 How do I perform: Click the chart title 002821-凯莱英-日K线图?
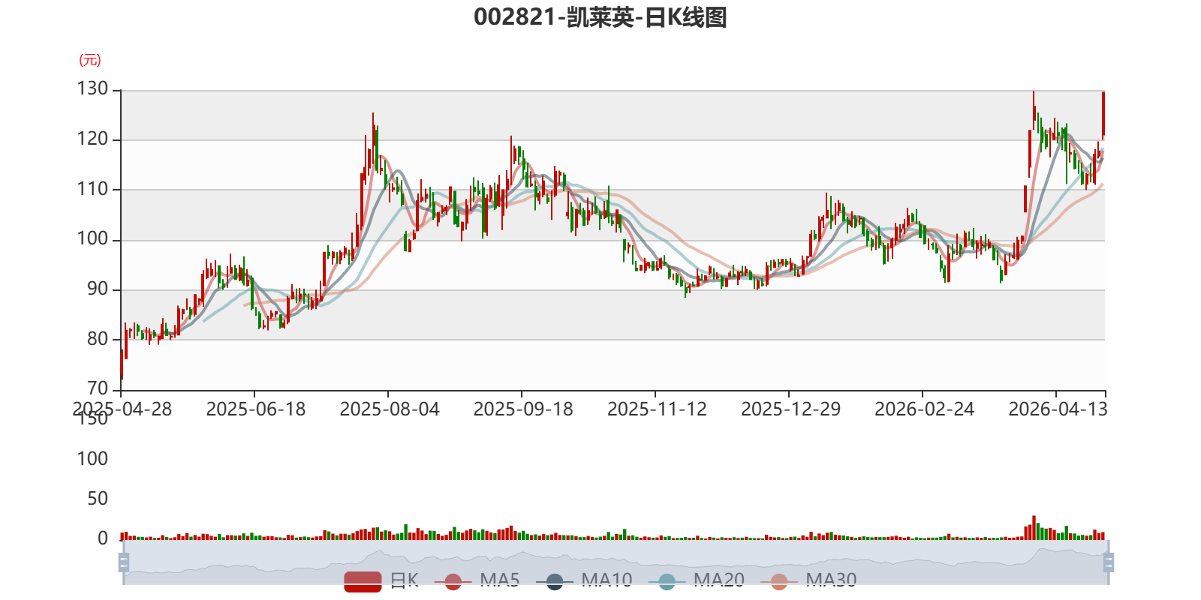[x=600, y=16]
